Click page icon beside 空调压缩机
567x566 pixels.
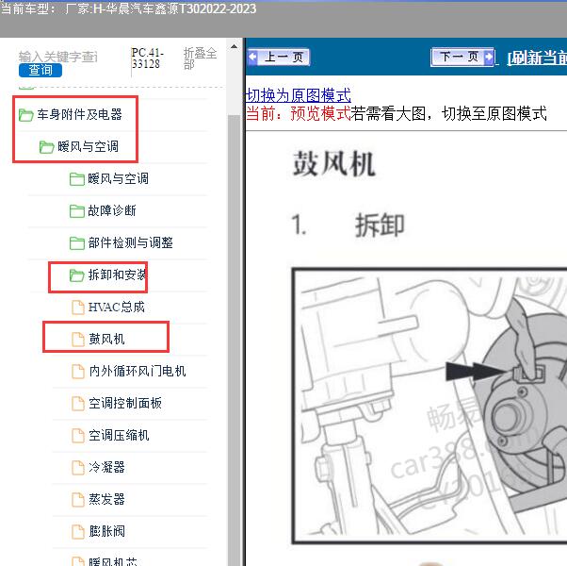click(78, 436)
